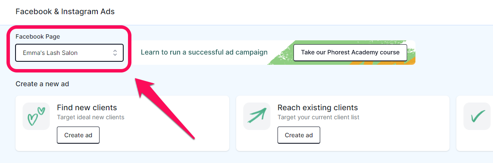Click the Reach existing clients heading
The height and width of the screenshot is (163, 493).
click(x=318, y=108)
